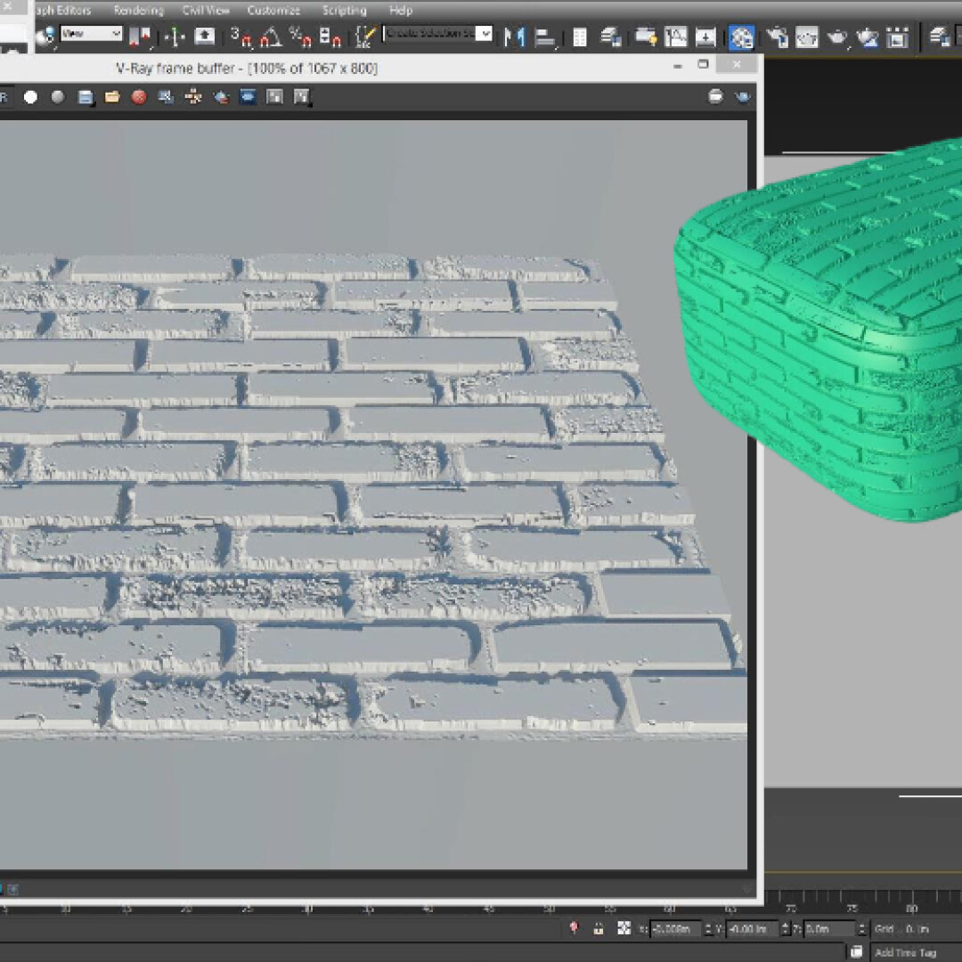
Task: Click the X coordinate input field
Action: coord(674,929)
